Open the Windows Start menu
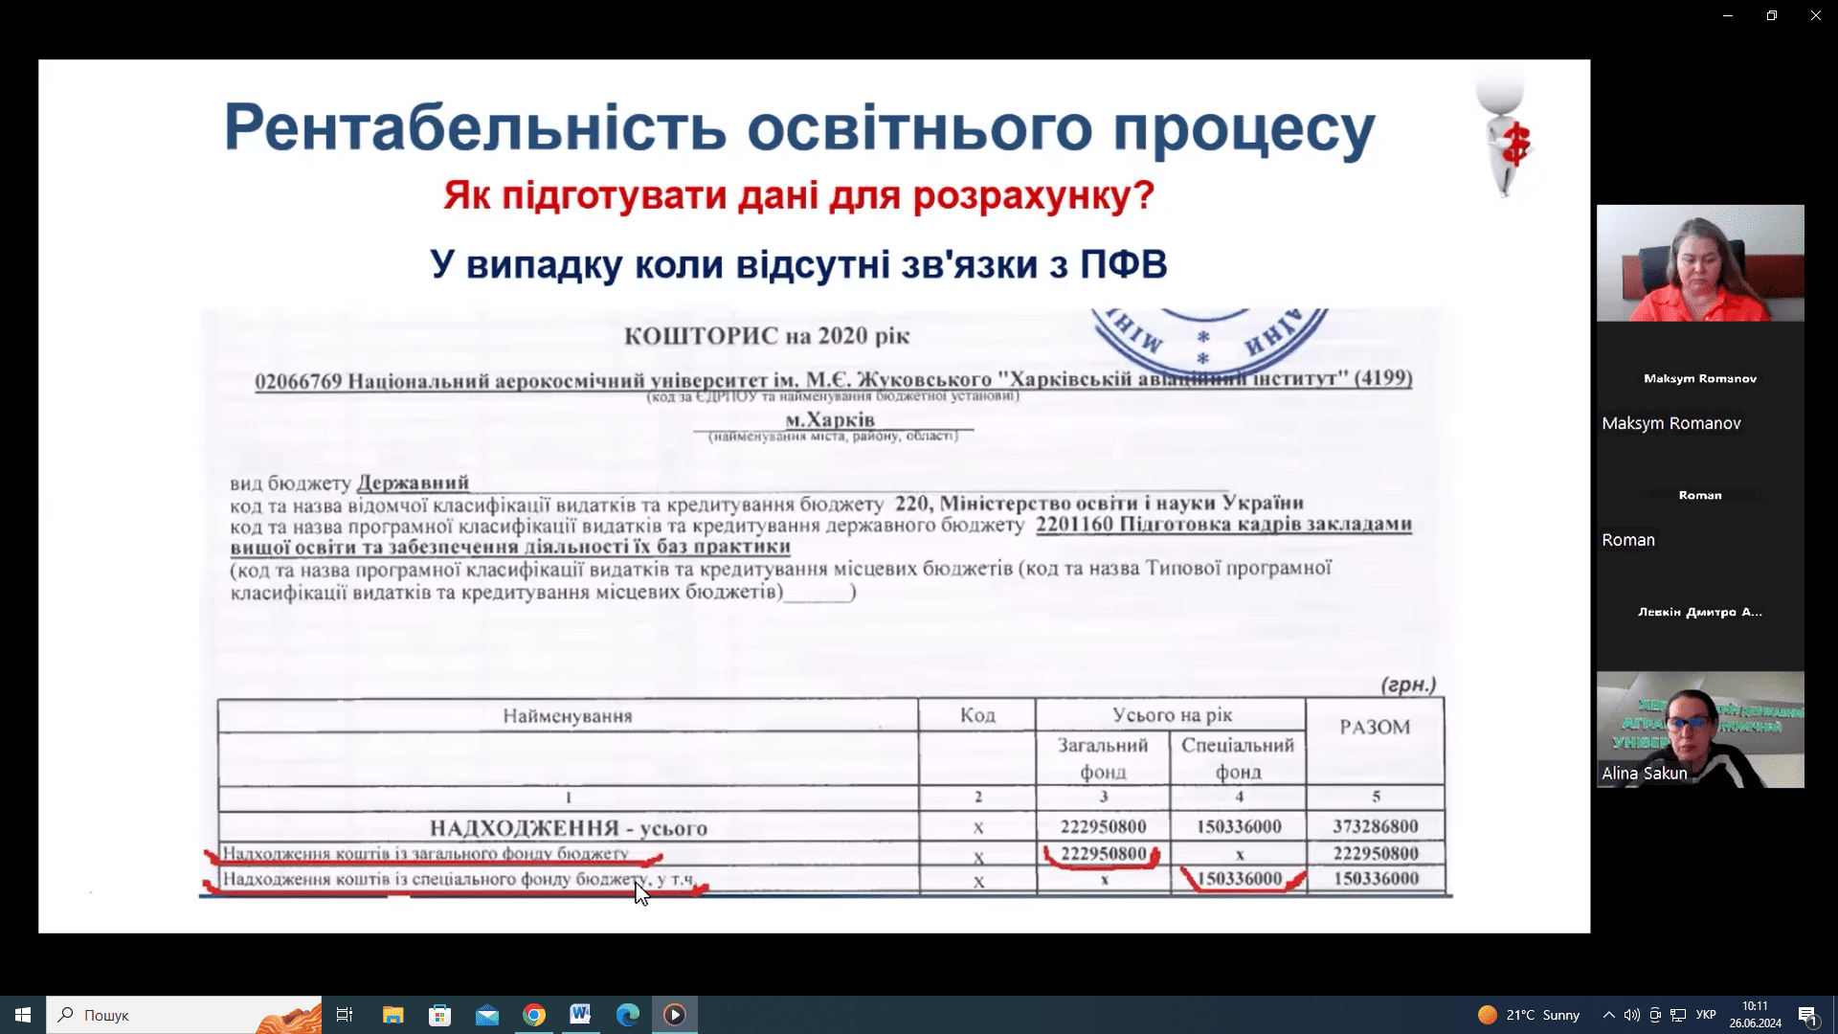The image size is (1838, 1034). (23, 1015)
